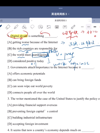Click the split view icon on tab
The image size is (100, 133).
pos(89,20)
